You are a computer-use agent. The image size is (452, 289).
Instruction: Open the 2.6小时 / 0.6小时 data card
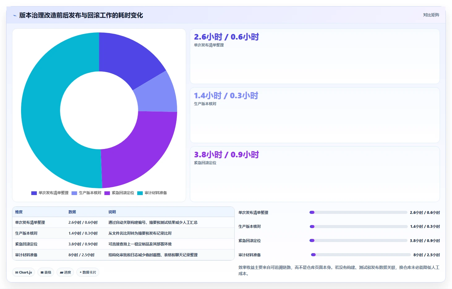pyautogui.click(x=315, y=56)
